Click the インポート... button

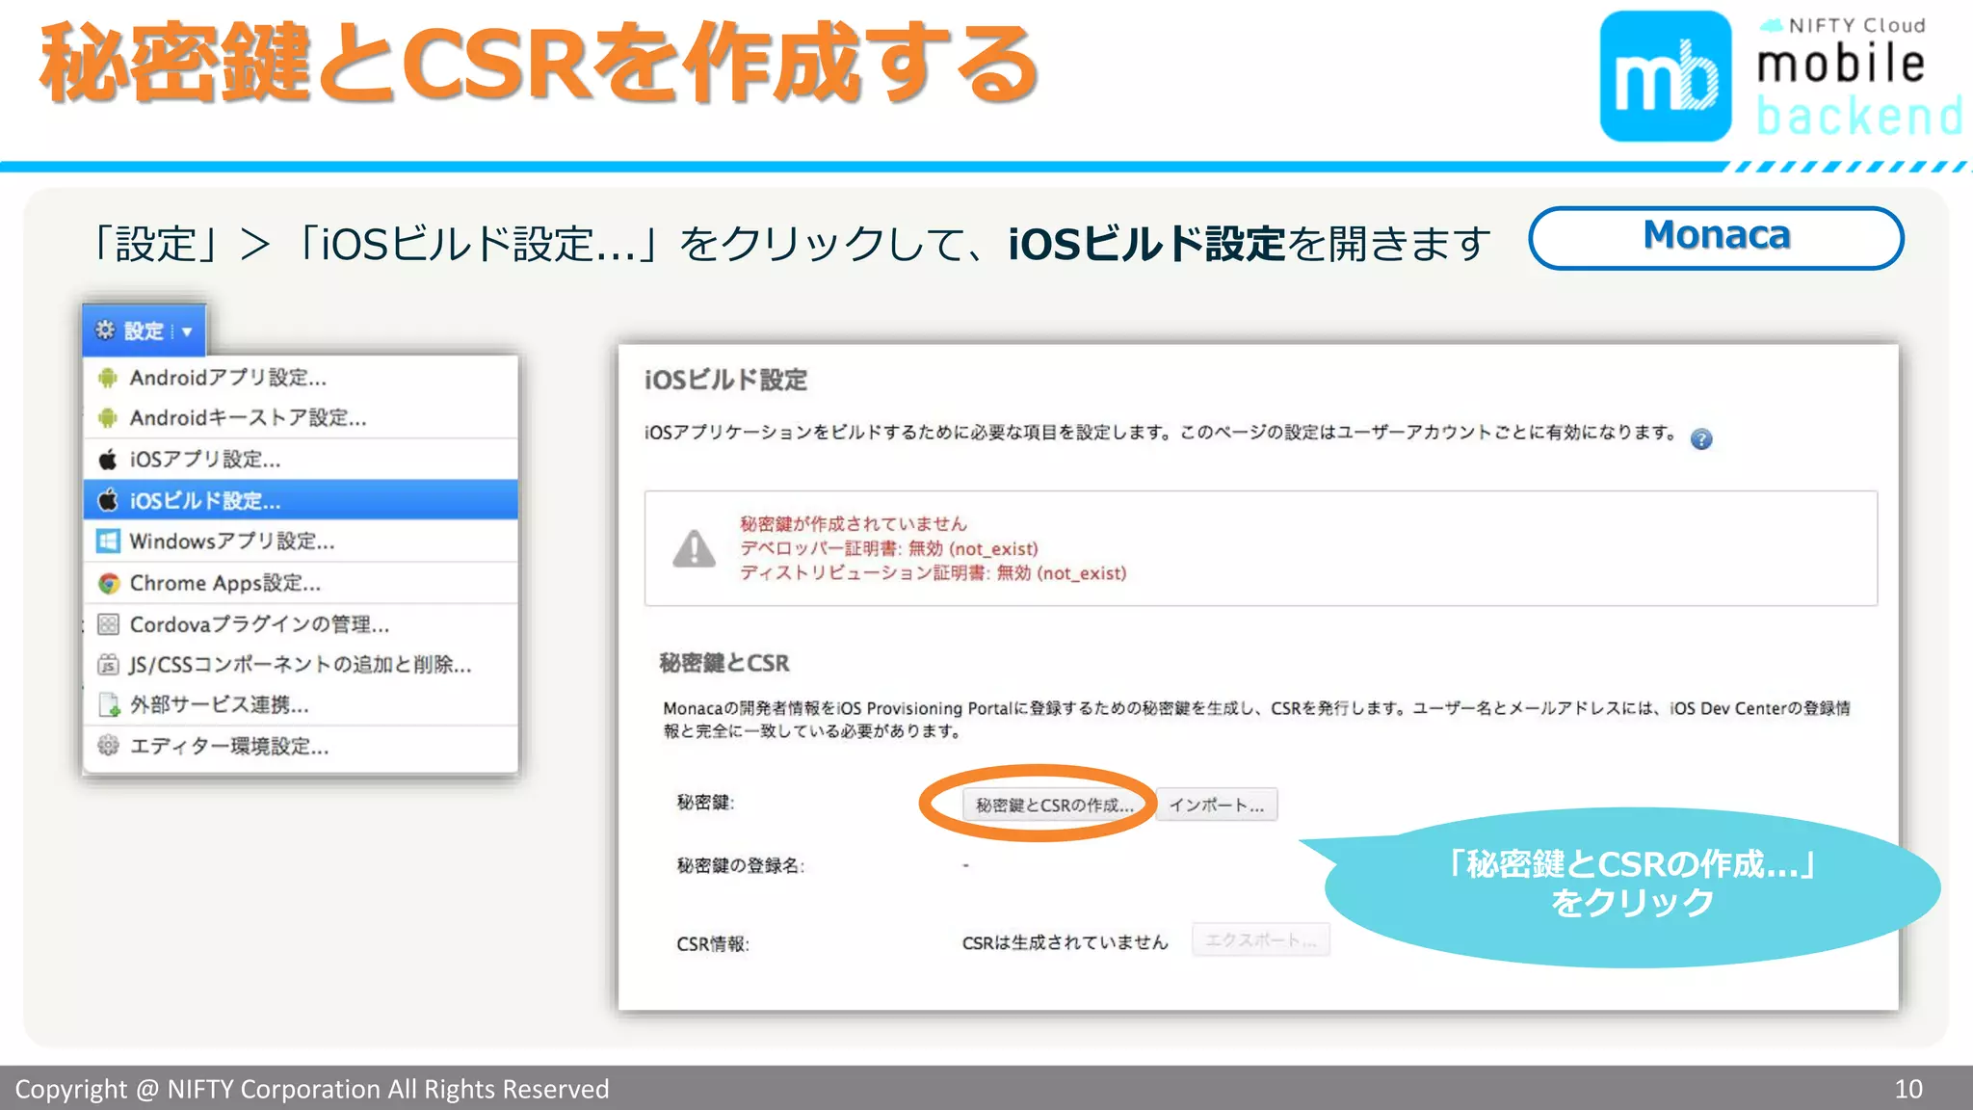coord(1217,805)
